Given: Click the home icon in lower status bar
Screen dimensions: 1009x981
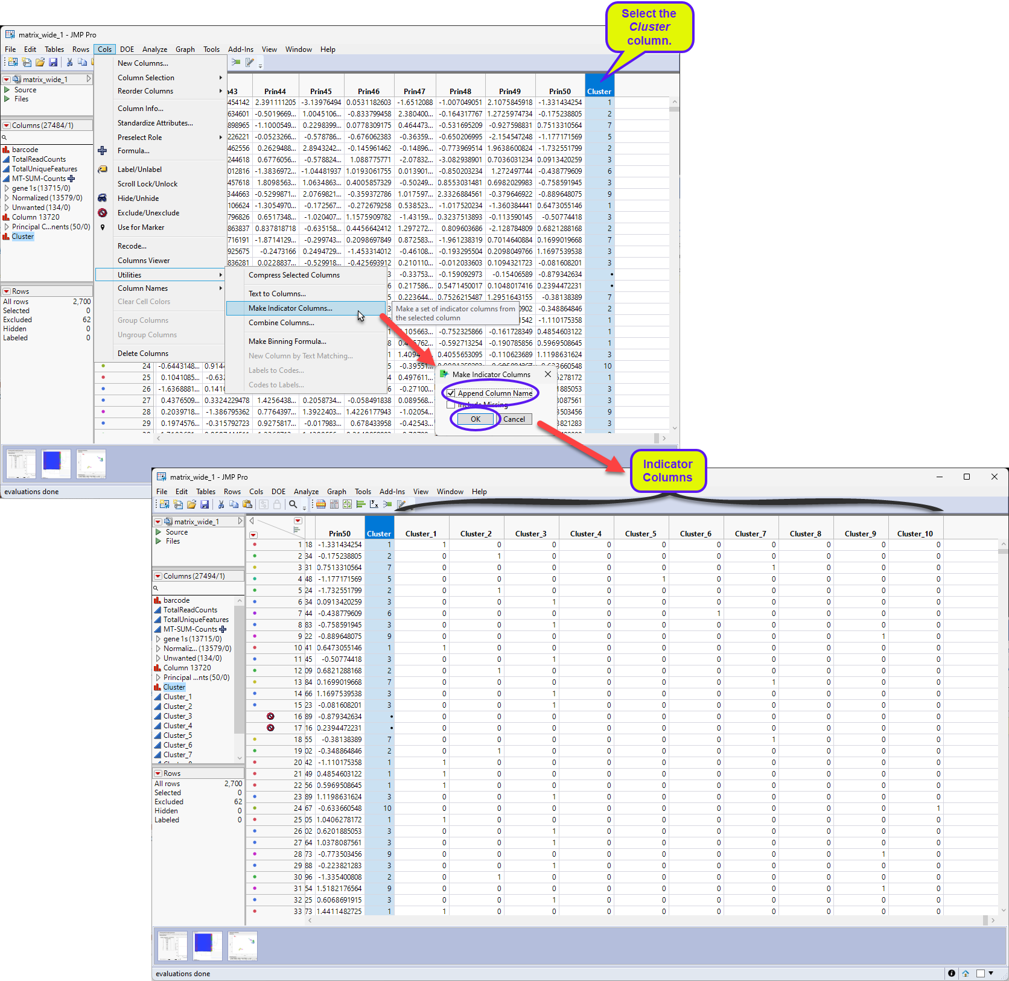Looking at the screenshot, I should point(966,973).
